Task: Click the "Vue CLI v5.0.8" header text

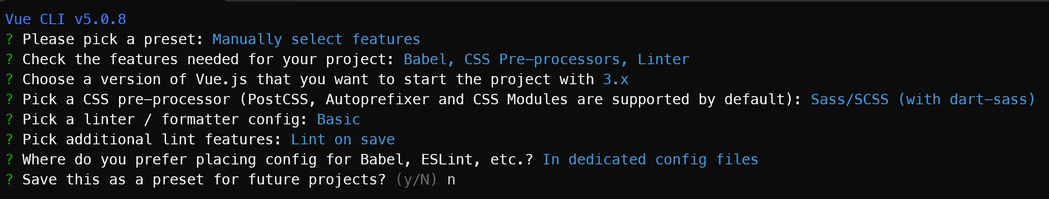Action: tap(66, 19)
